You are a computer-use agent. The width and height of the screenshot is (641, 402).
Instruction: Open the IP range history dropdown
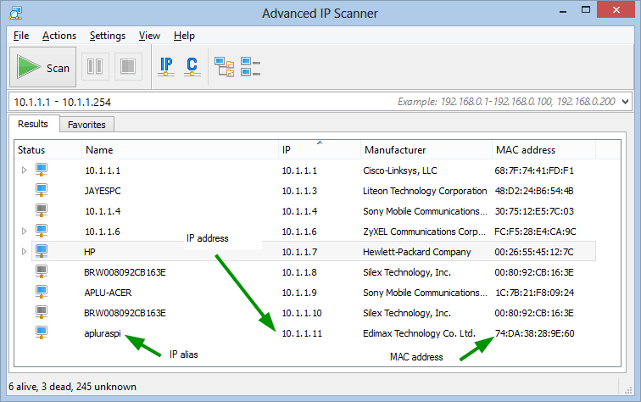pos(625,102)
